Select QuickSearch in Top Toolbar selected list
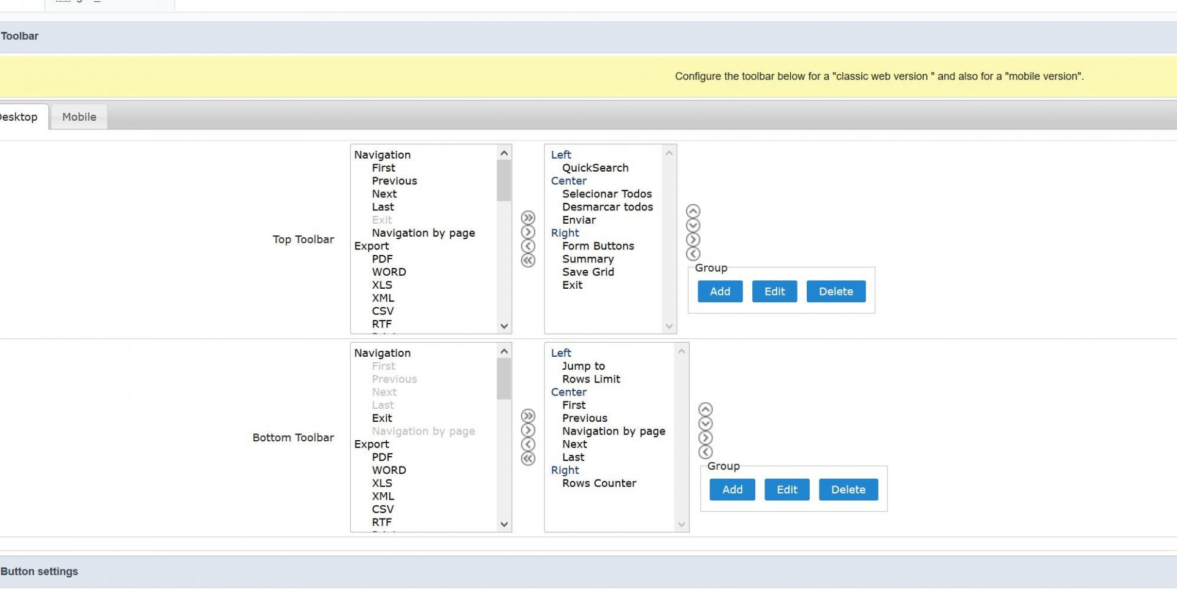Viewport: 1177px width, 594px height. 595,167
